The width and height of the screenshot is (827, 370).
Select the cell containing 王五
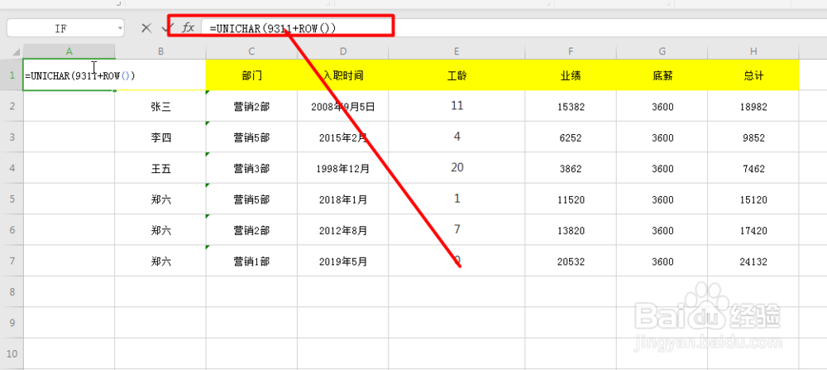click(x=160, y=168)
